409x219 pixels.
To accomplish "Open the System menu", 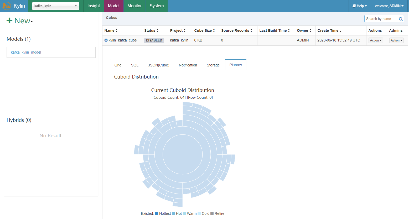I will (157, 6).
